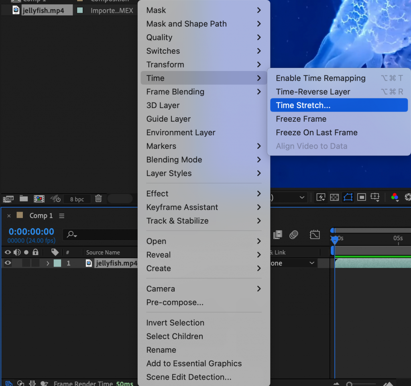Open the parent link None dropdown

click(292, 263)
